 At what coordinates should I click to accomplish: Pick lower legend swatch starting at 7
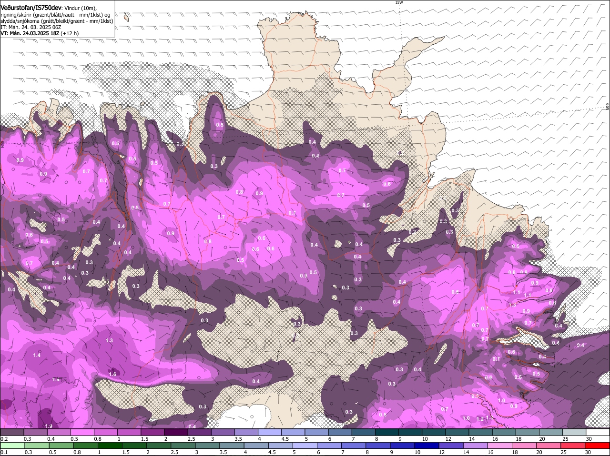(354, 446)
